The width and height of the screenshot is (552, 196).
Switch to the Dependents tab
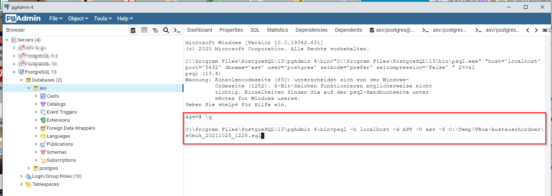pyautogui.click(x=348, y=30)
